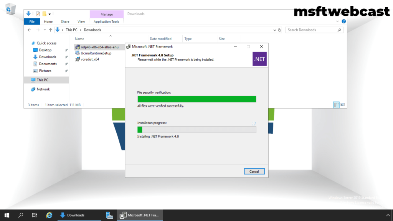Click the Properties quick access toolbar icon
This screenshot has width=393, height=221.
[x=38, y=14]
